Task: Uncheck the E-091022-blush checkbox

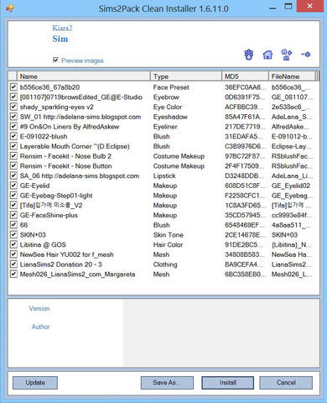Action: pos(13,136)
